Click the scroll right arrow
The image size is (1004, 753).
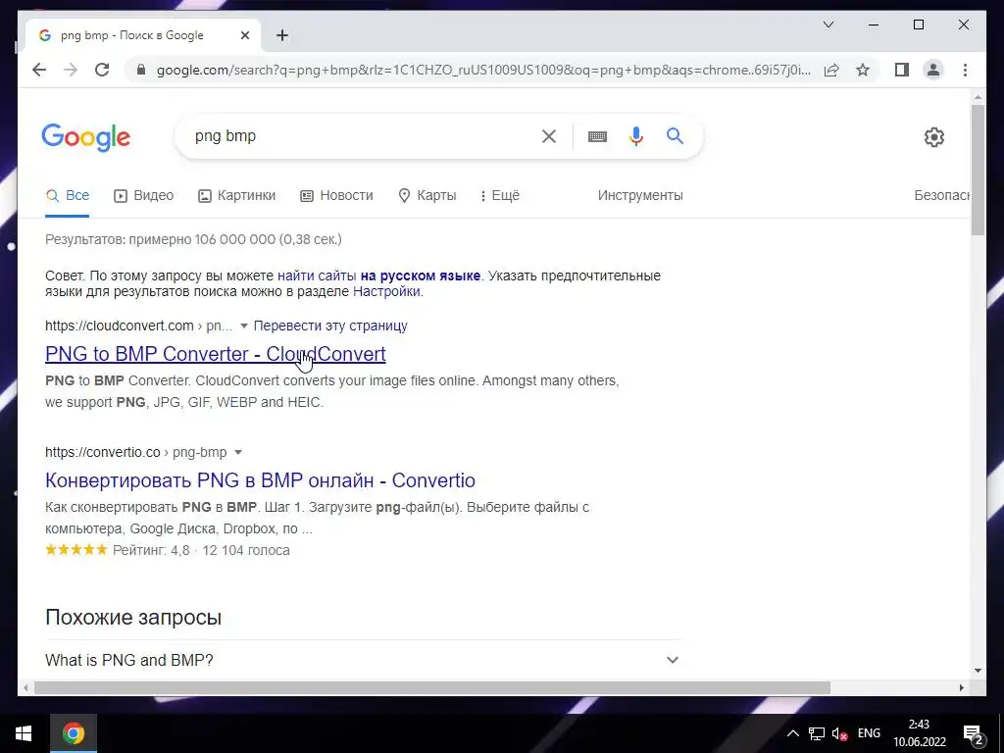click(x=961, y=687)
